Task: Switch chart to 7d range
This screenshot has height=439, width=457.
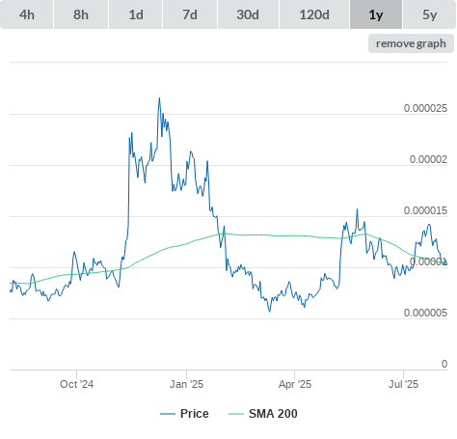Action: (x=190, y=14)
